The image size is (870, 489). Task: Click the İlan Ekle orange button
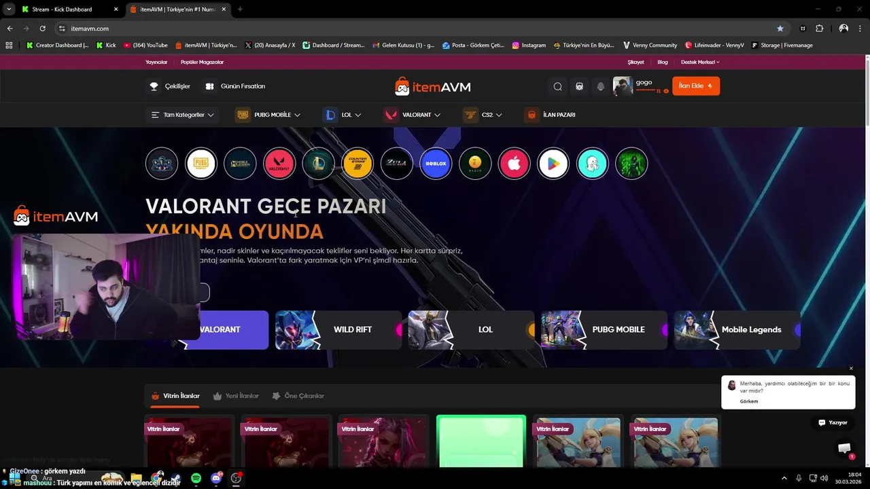tap(696, 86)
